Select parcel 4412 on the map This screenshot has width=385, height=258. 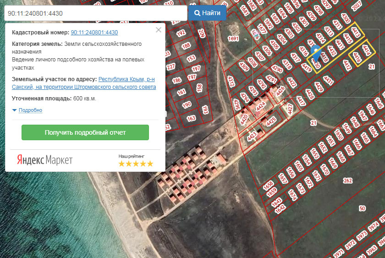pyautogui.click(x=347, y=66)
